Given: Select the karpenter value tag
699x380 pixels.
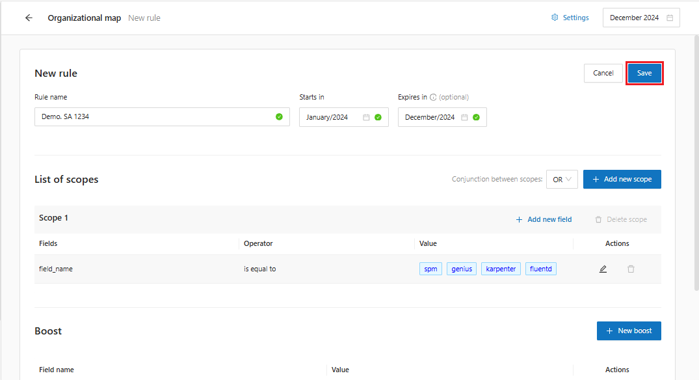Looking at the screenshot, I should point(501,269).
